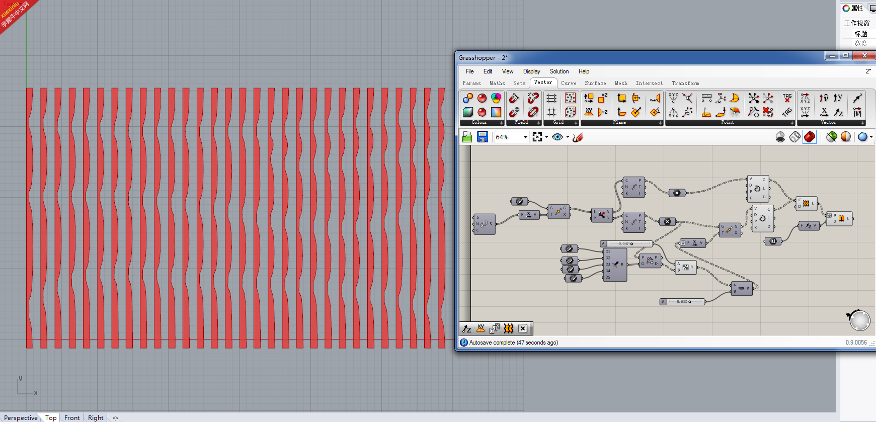Click the closest point star icon in Point panel
Viewport: 876px width, 422px height.
coord(753,98)
